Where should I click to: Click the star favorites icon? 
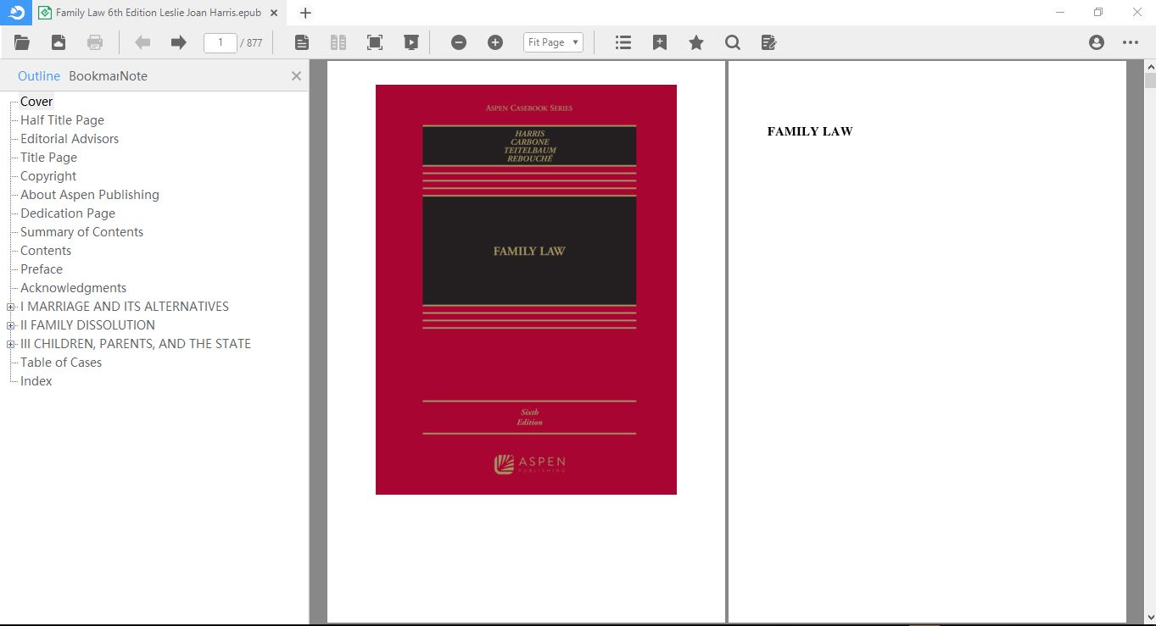(x=696, y=42)
